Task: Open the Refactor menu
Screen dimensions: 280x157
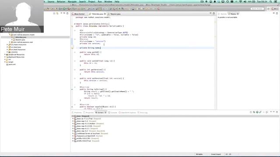Action: [61, 1]
